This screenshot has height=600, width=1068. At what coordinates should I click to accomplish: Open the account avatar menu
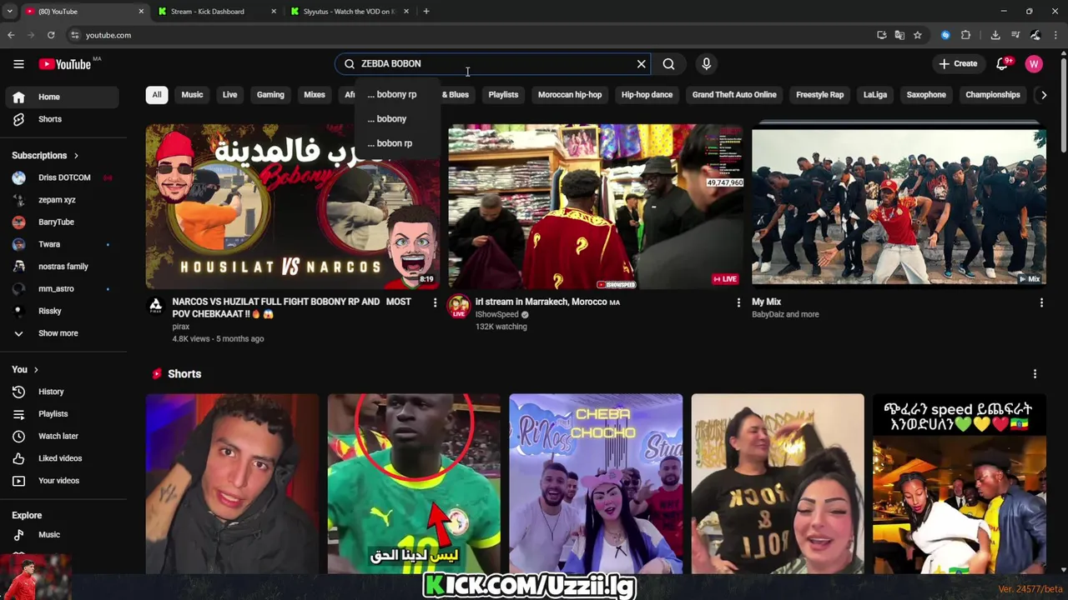coord(1034,64)
